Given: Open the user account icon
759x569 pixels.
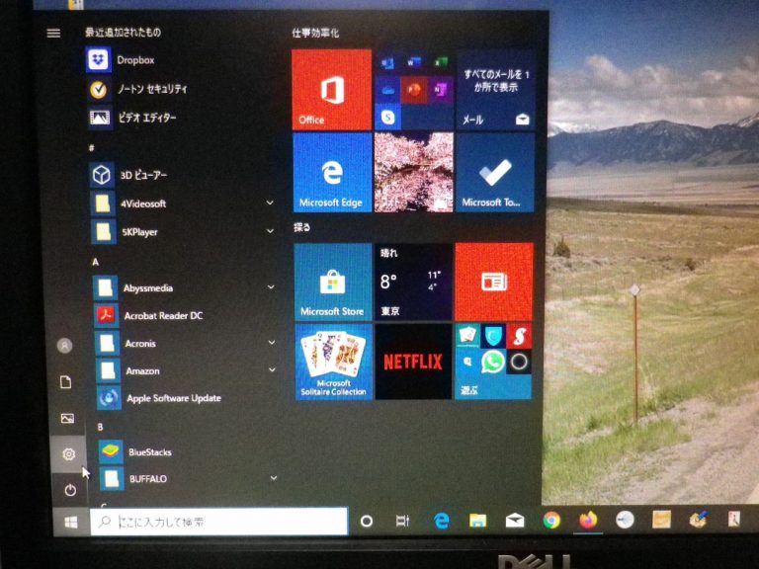Looking at the screenshot, I should point(65,346).
